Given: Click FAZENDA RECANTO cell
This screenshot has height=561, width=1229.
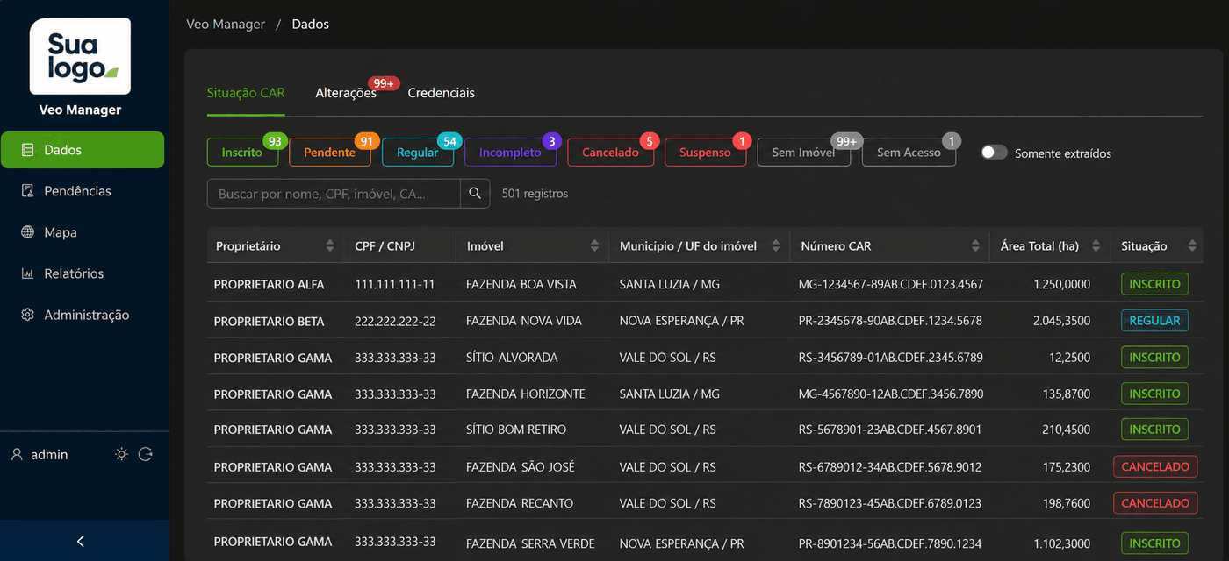Looking at the screenshot, I should [520, 503].
